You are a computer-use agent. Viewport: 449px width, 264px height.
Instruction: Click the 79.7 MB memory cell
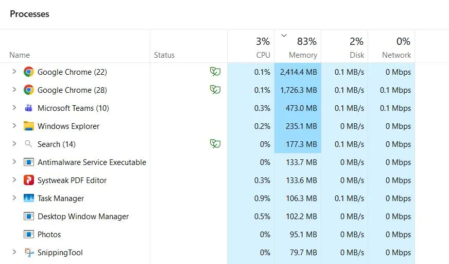[x=298, y=253]
